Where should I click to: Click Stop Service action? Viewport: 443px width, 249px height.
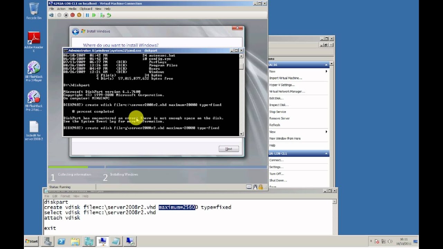[x=278, y=112]
